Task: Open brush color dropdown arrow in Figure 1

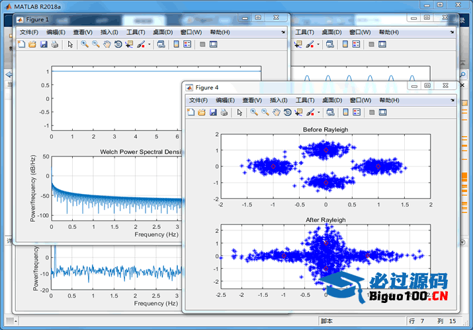Action: pyautogui.click(x=150, y=44)
